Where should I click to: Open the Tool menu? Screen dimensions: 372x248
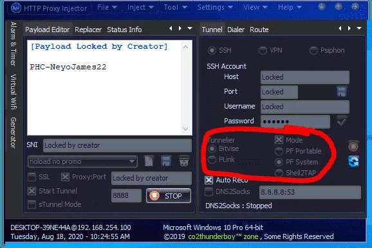175,7
